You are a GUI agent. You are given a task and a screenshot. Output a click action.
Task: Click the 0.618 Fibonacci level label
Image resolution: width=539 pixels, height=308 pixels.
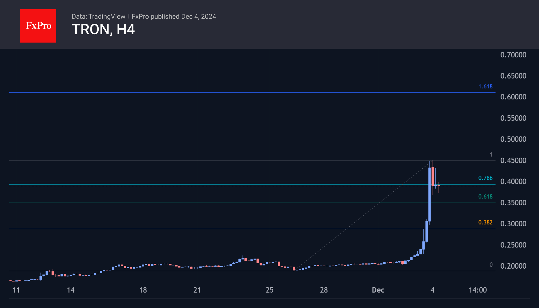pos(485,196)
